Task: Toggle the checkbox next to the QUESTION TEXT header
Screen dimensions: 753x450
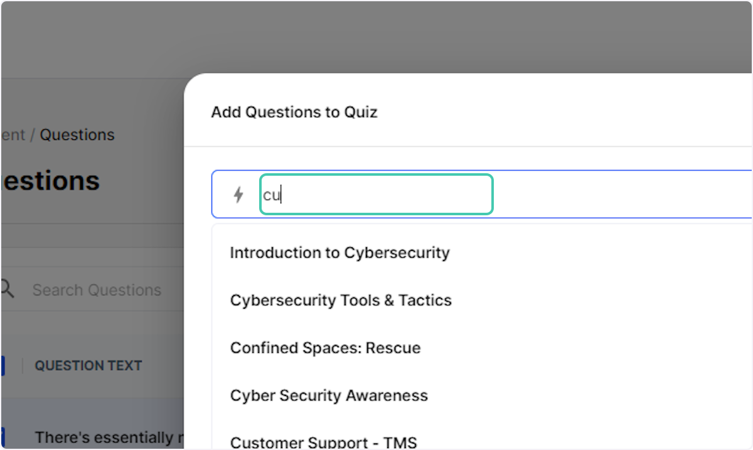Action: tap(3, 365)
